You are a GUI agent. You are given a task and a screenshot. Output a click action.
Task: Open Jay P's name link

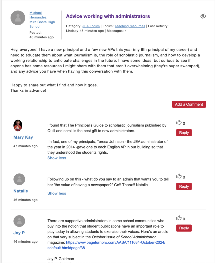pos(19,233)
